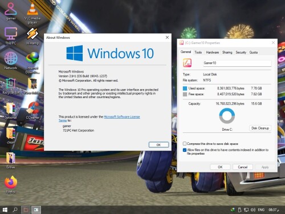285x214 pixels.
Task: Open network status tray icon
Action: click(x=246, y=209)
